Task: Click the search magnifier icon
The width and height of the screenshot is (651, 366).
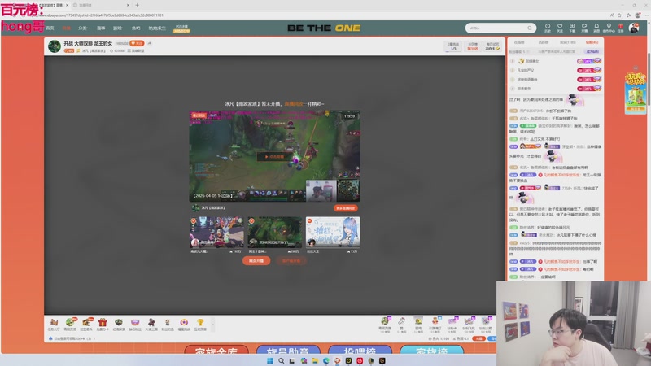Action: click(x=530, y=28)
